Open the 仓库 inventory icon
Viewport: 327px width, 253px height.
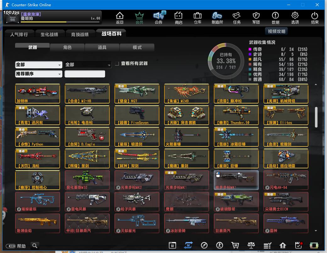tap(197, 18)
